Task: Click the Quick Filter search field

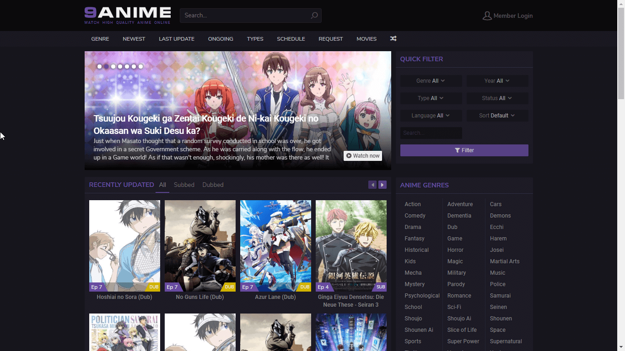Action: pos(431,133)
